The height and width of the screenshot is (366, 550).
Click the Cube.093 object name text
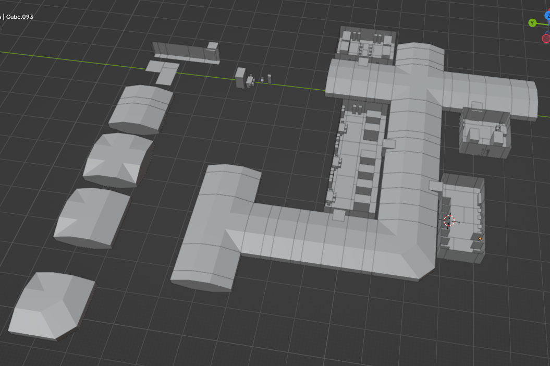point(20,17)
